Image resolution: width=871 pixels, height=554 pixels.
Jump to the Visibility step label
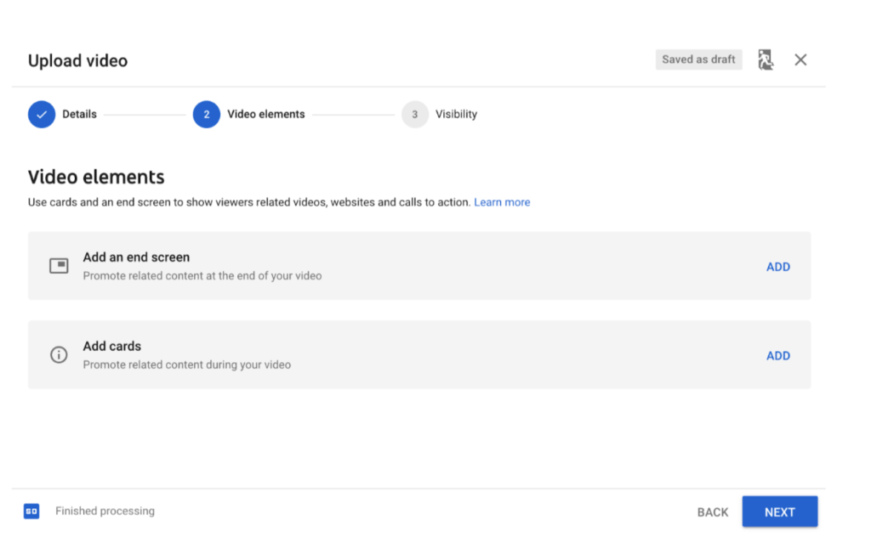456,114
